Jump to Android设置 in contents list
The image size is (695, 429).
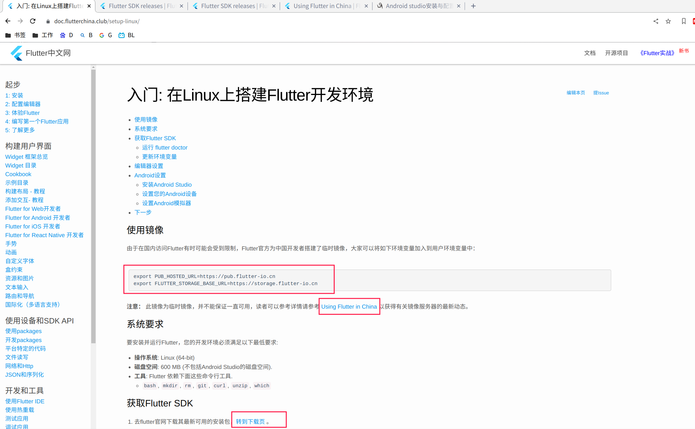(150, 175)
